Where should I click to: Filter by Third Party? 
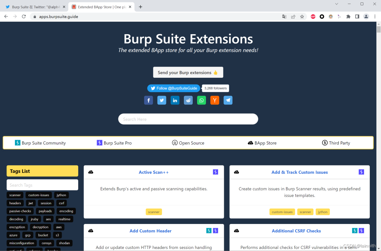click(336, 143)
